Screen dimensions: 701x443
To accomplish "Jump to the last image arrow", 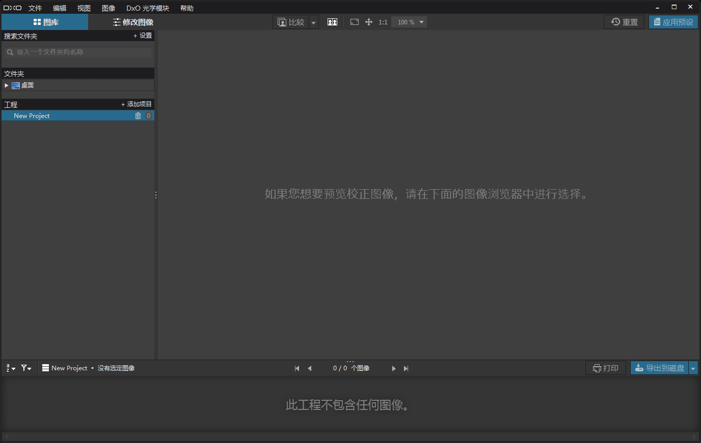I will point(406,368).
